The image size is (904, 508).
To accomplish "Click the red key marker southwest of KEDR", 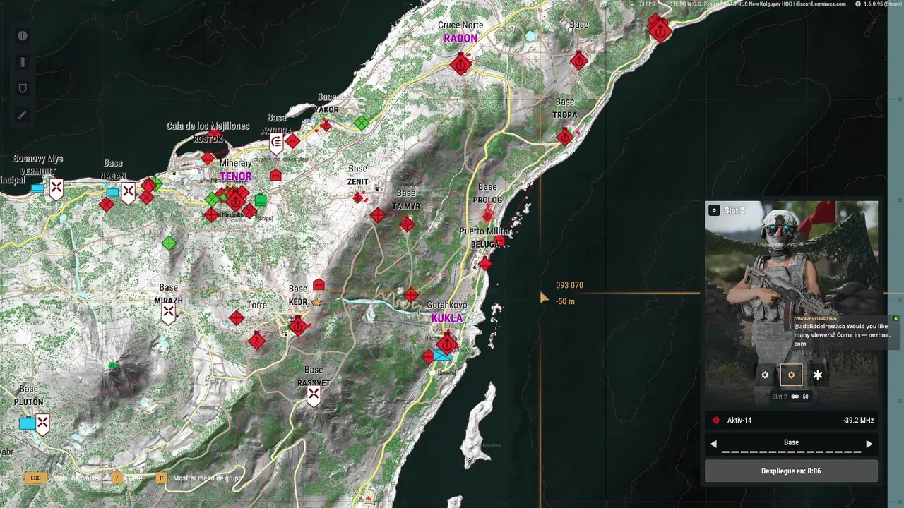I will coord(256,341).
